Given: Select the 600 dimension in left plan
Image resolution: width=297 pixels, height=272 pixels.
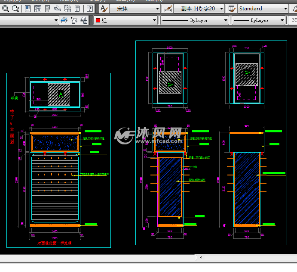Looking at the screenshot, I should 55,109.
